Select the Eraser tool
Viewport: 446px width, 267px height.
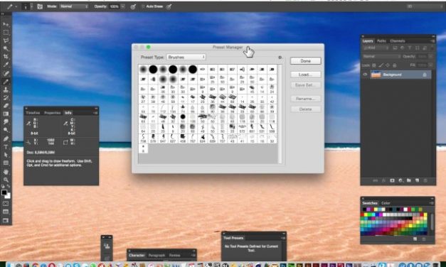(6, 106)
